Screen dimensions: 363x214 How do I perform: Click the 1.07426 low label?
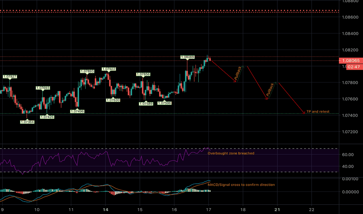pos(47,117)
